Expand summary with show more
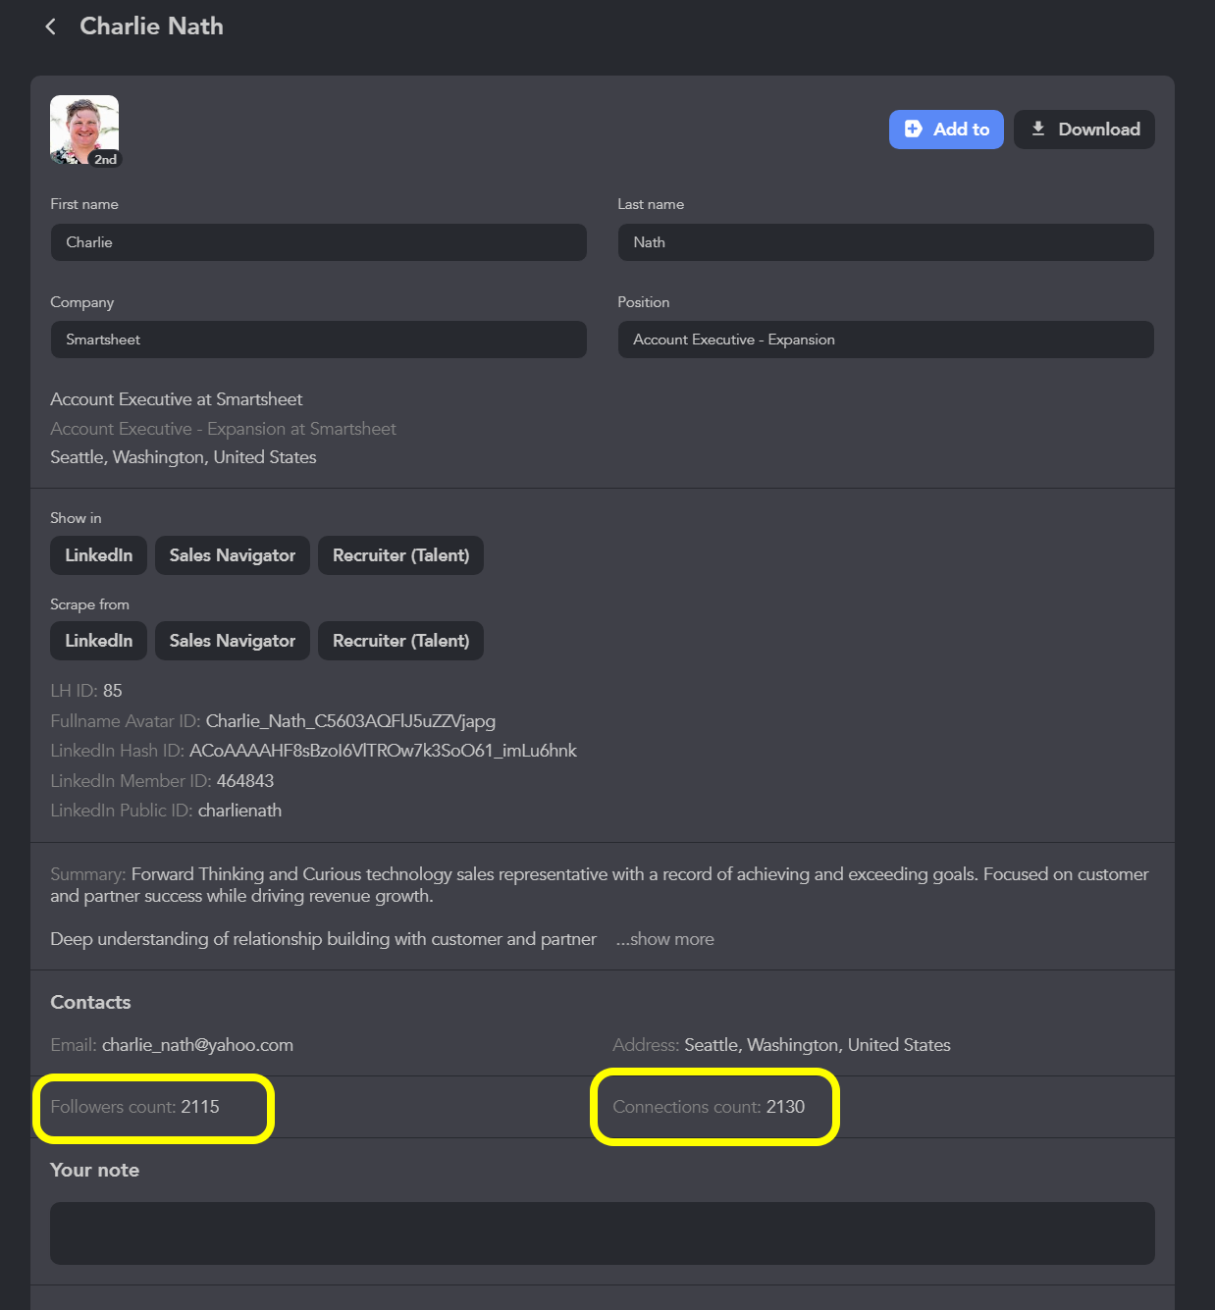Screen dimensions: 1215x1310 coord(664,939)
